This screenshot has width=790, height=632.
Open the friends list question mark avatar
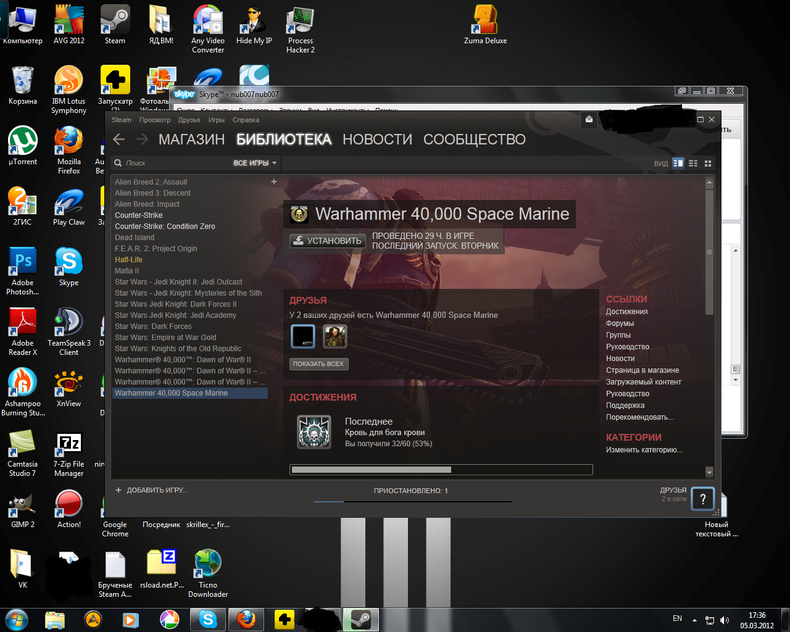coord(702,499)
